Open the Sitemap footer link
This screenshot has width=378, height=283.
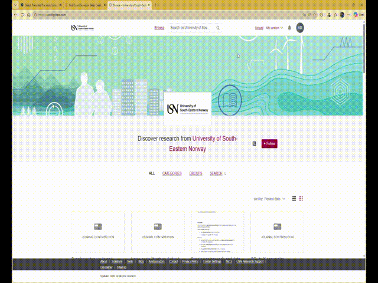click(122, 267)
